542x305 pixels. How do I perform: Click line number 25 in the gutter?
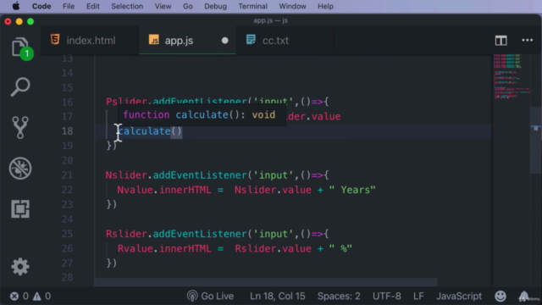67,234
